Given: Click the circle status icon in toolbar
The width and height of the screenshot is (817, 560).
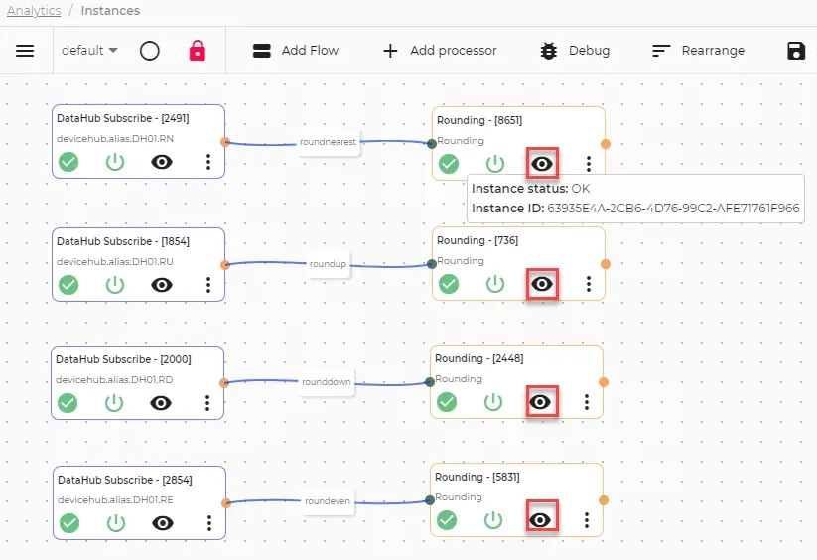Looking at the screenshot, I should pos(150,51).
